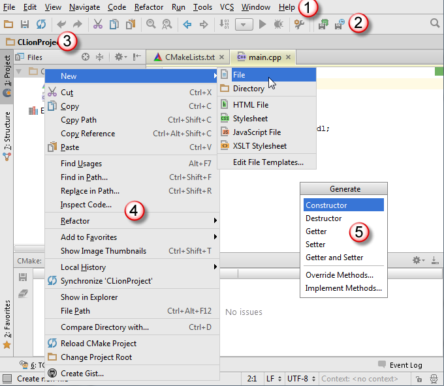Click the toolbar icon with clock

point(340,24)
